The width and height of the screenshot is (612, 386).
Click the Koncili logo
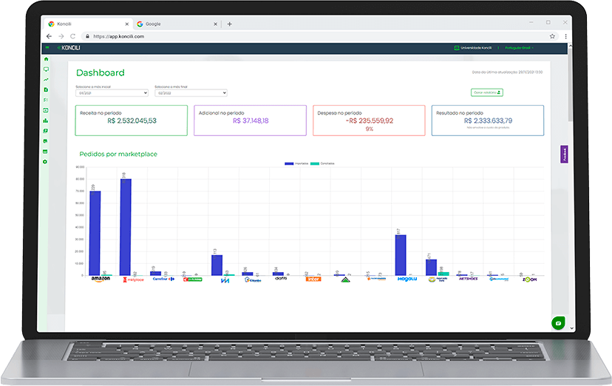(69, 47)
